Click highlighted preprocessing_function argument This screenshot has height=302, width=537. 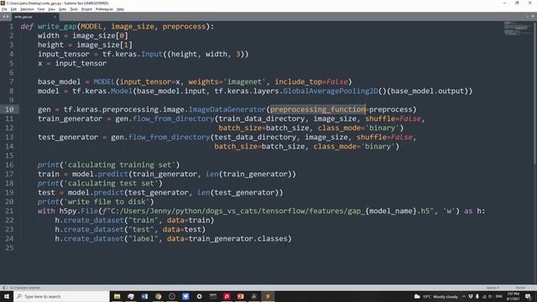coord(318,110)
